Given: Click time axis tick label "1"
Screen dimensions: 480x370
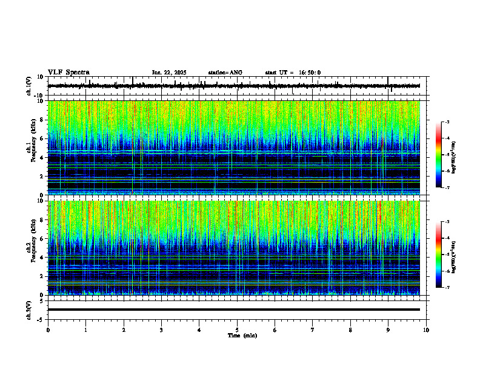Looking at the screenshot, I should [x=85, y=330].
